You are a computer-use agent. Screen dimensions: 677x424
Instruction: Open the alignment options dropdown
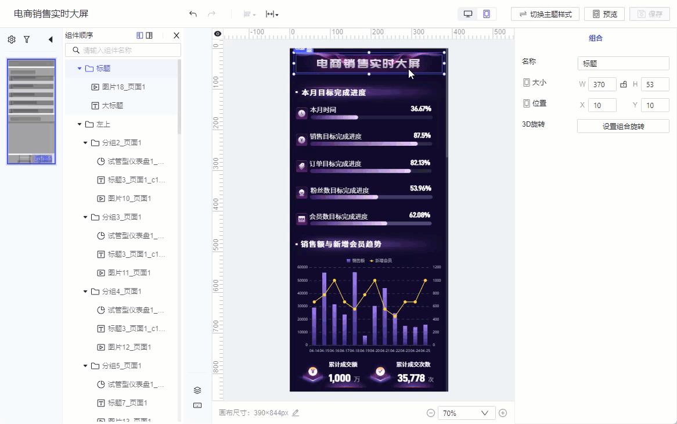click(x=250, y=15)
